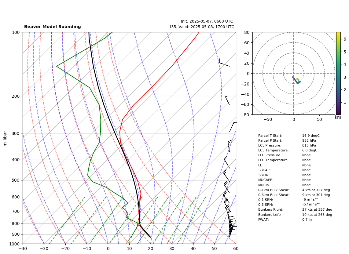The image size is (349, 254).
Task: Select the hodograph's −50 horizontal axis tick
Action: point(268,119)
